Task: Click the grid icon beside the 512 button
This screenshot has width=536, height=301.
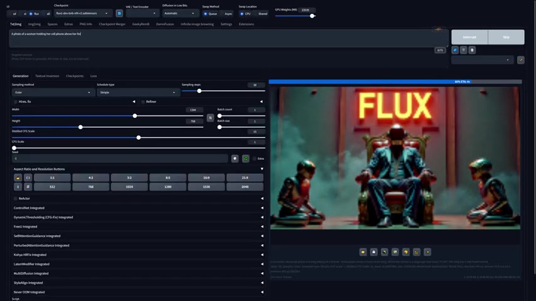Action: pos(28,187)
